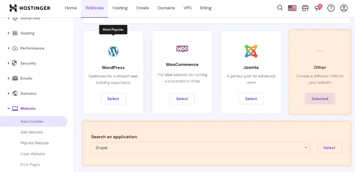Open Migrate Website in sidebar
Viewport: 355px width, 172px height.
click(x=35, y=143)
